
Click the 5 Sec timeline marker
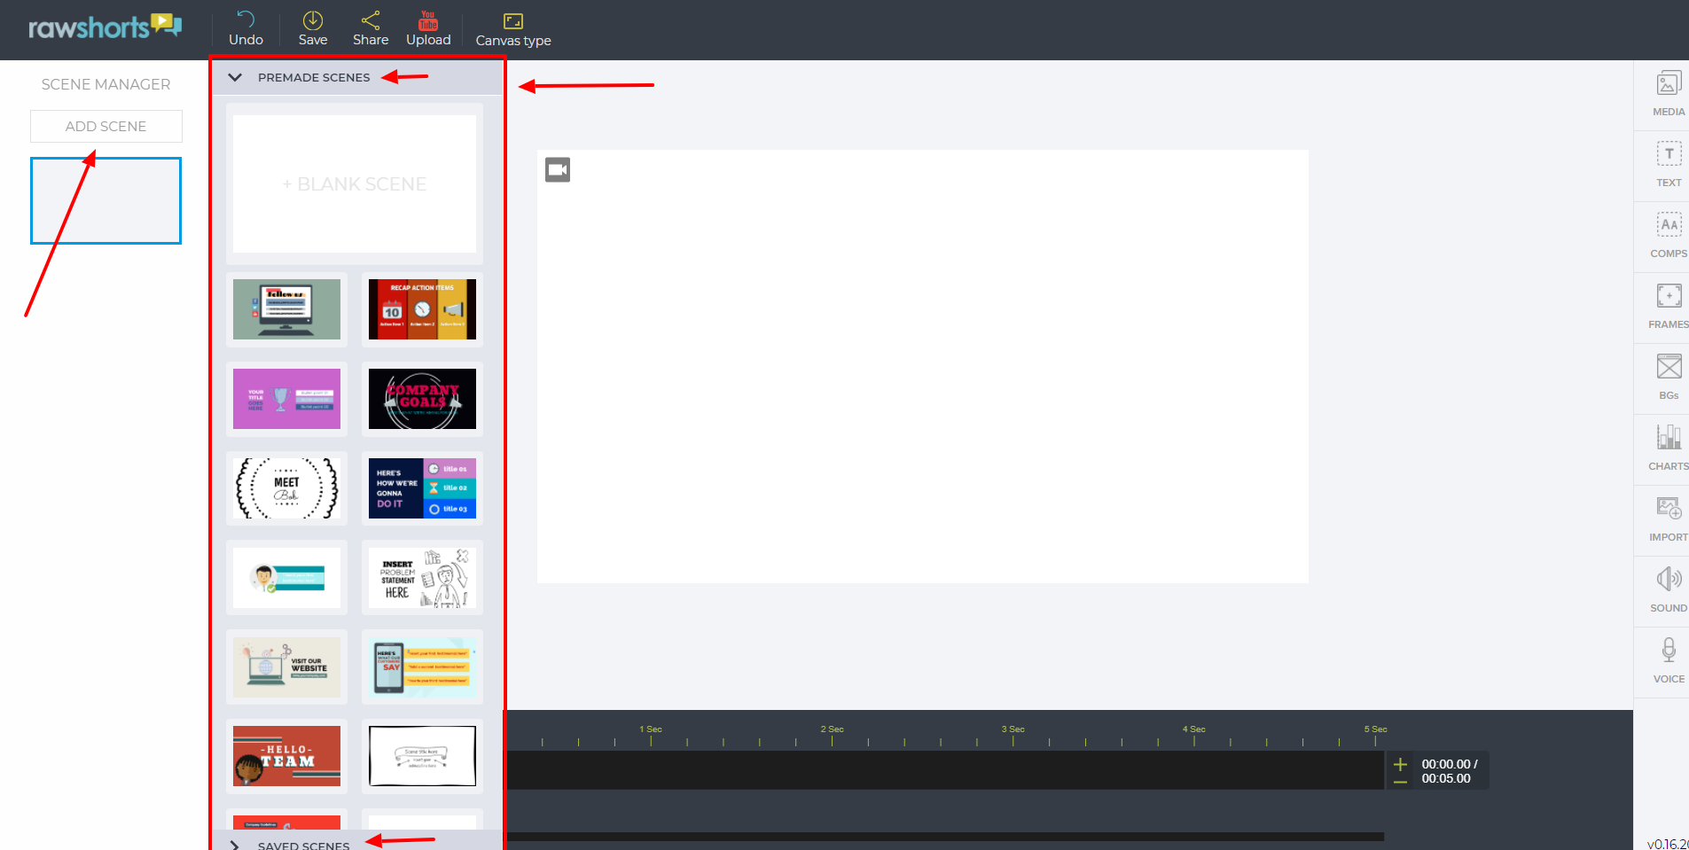pyautogui.click(x=1375, y=729)
